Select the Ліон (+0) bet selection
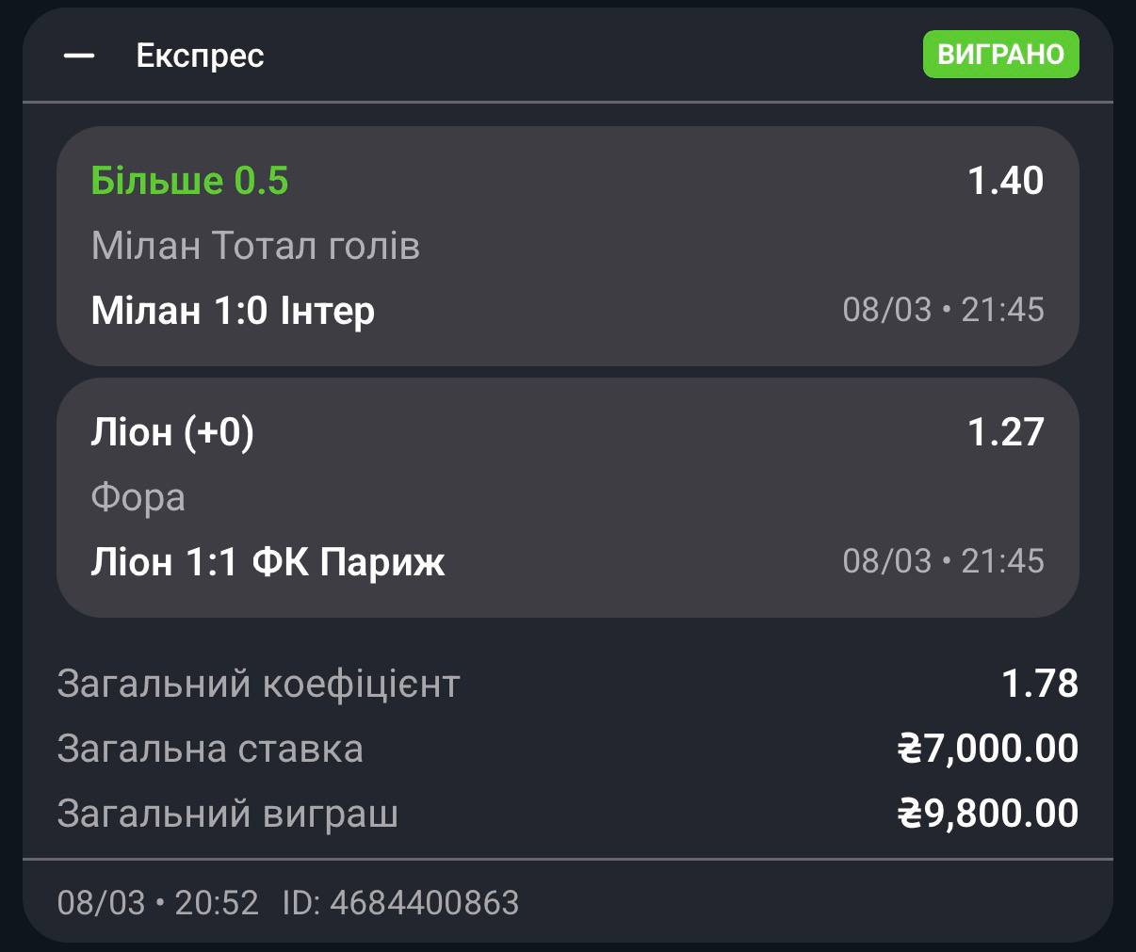The image size is (1136, 952). click(172, 432)
